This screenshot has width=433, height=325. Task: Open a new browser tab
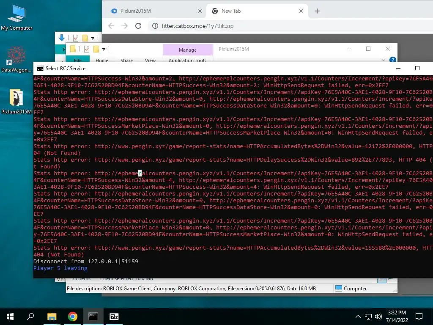pyautogui.click(x=317, y=11)
